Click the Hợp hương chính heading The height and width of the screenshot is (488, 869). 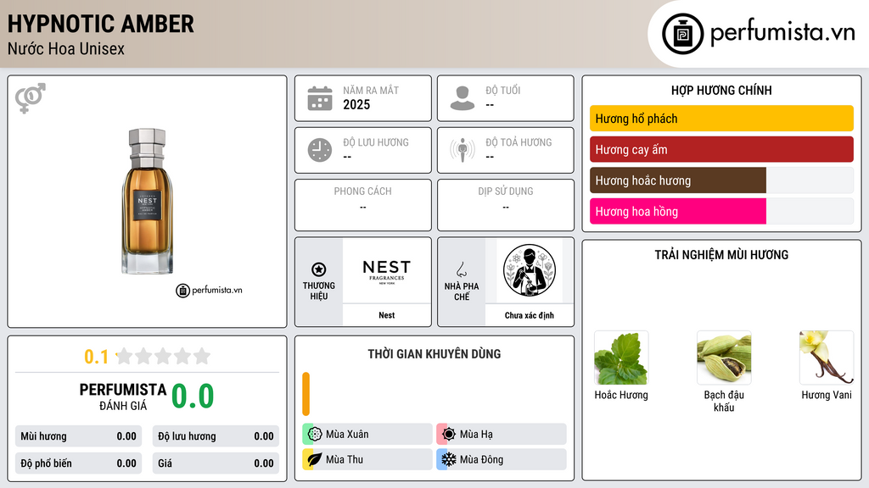point(721,90)
